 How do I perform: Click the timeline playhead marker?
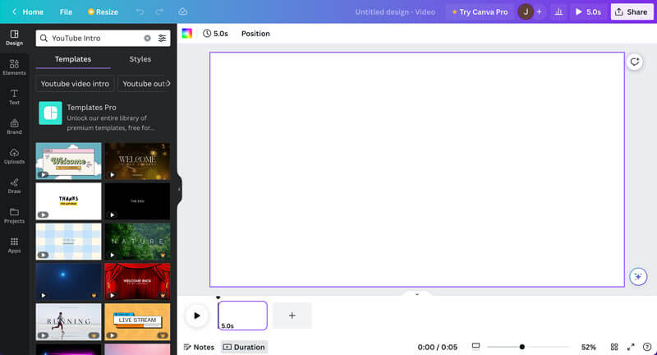point(218,297)
